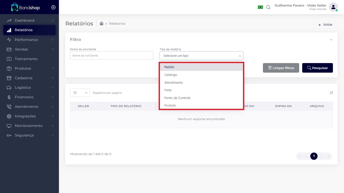Open Treinamento from the sidebar

26,59
